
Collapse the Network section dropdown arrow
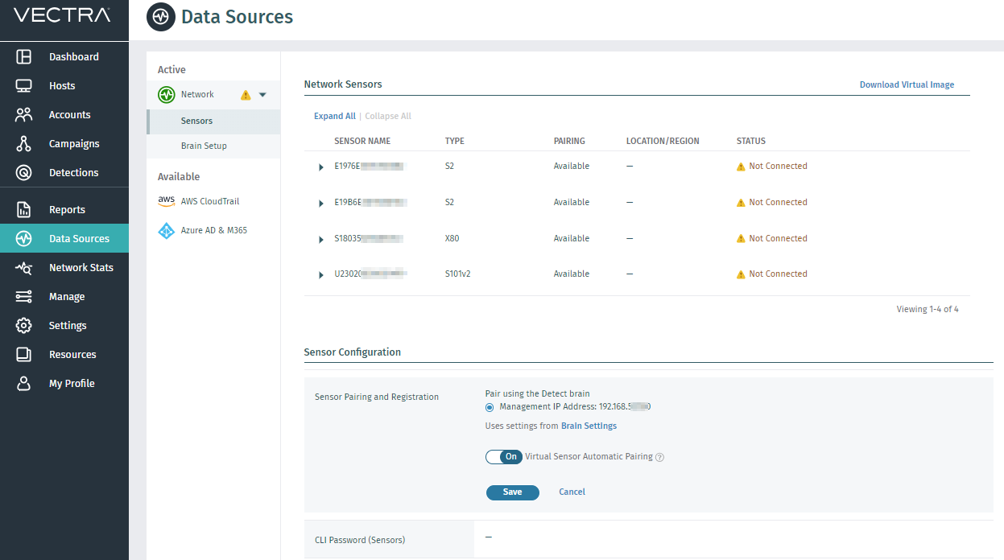coord(262,95)
